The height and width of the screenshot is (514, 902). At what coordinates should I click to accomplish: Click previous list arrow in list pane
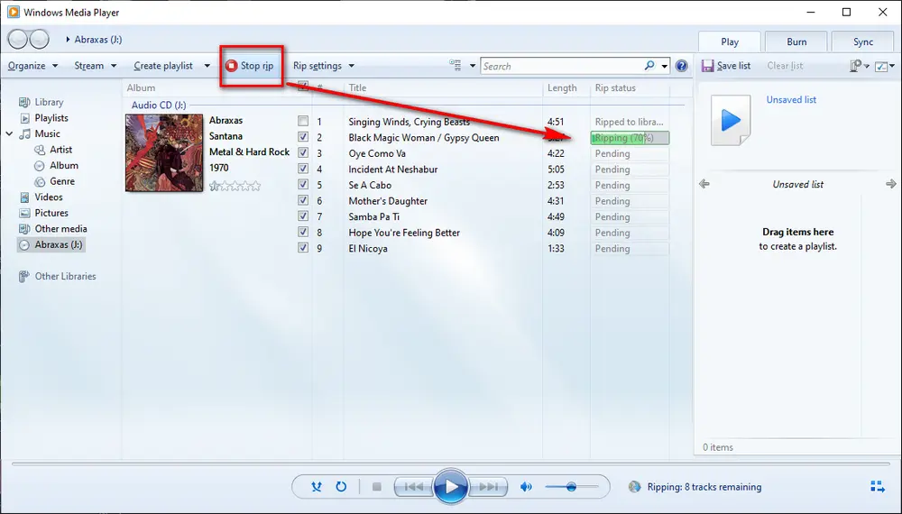[x=704, y=184]
